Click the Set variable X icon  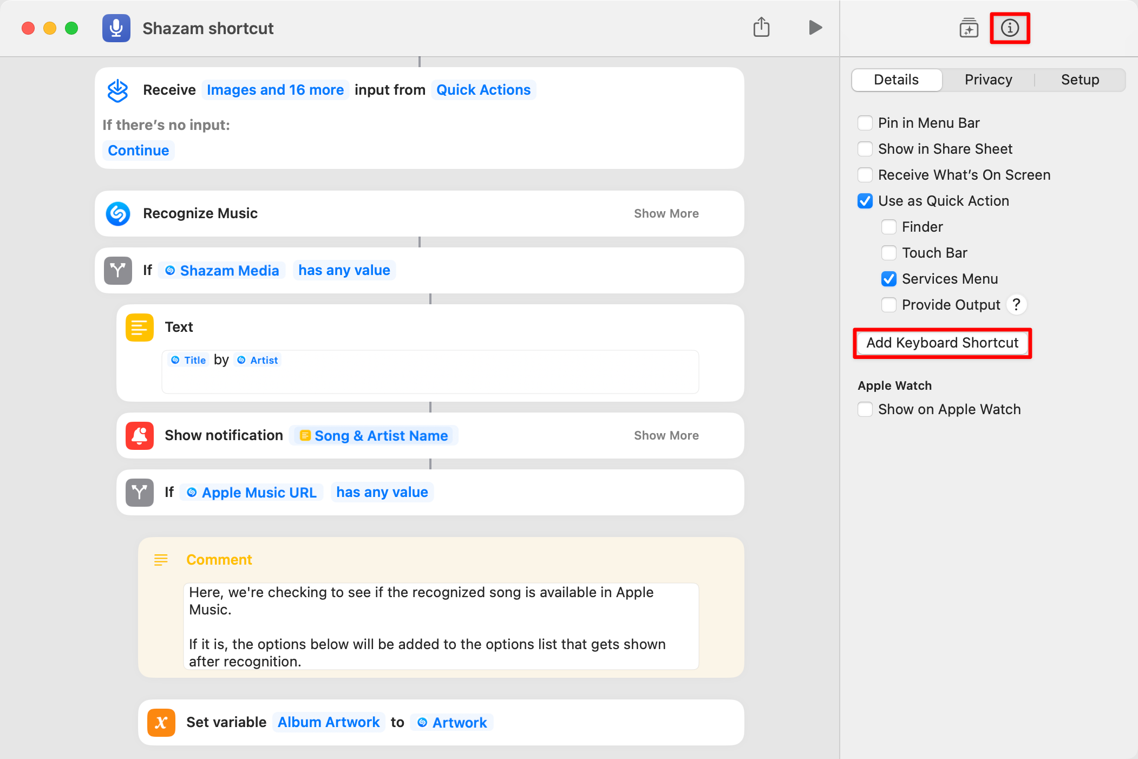point(161,722)
